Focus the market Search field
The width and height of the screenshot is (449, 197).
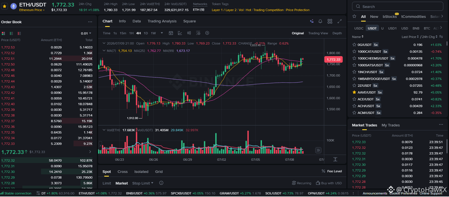pos(397,6)
